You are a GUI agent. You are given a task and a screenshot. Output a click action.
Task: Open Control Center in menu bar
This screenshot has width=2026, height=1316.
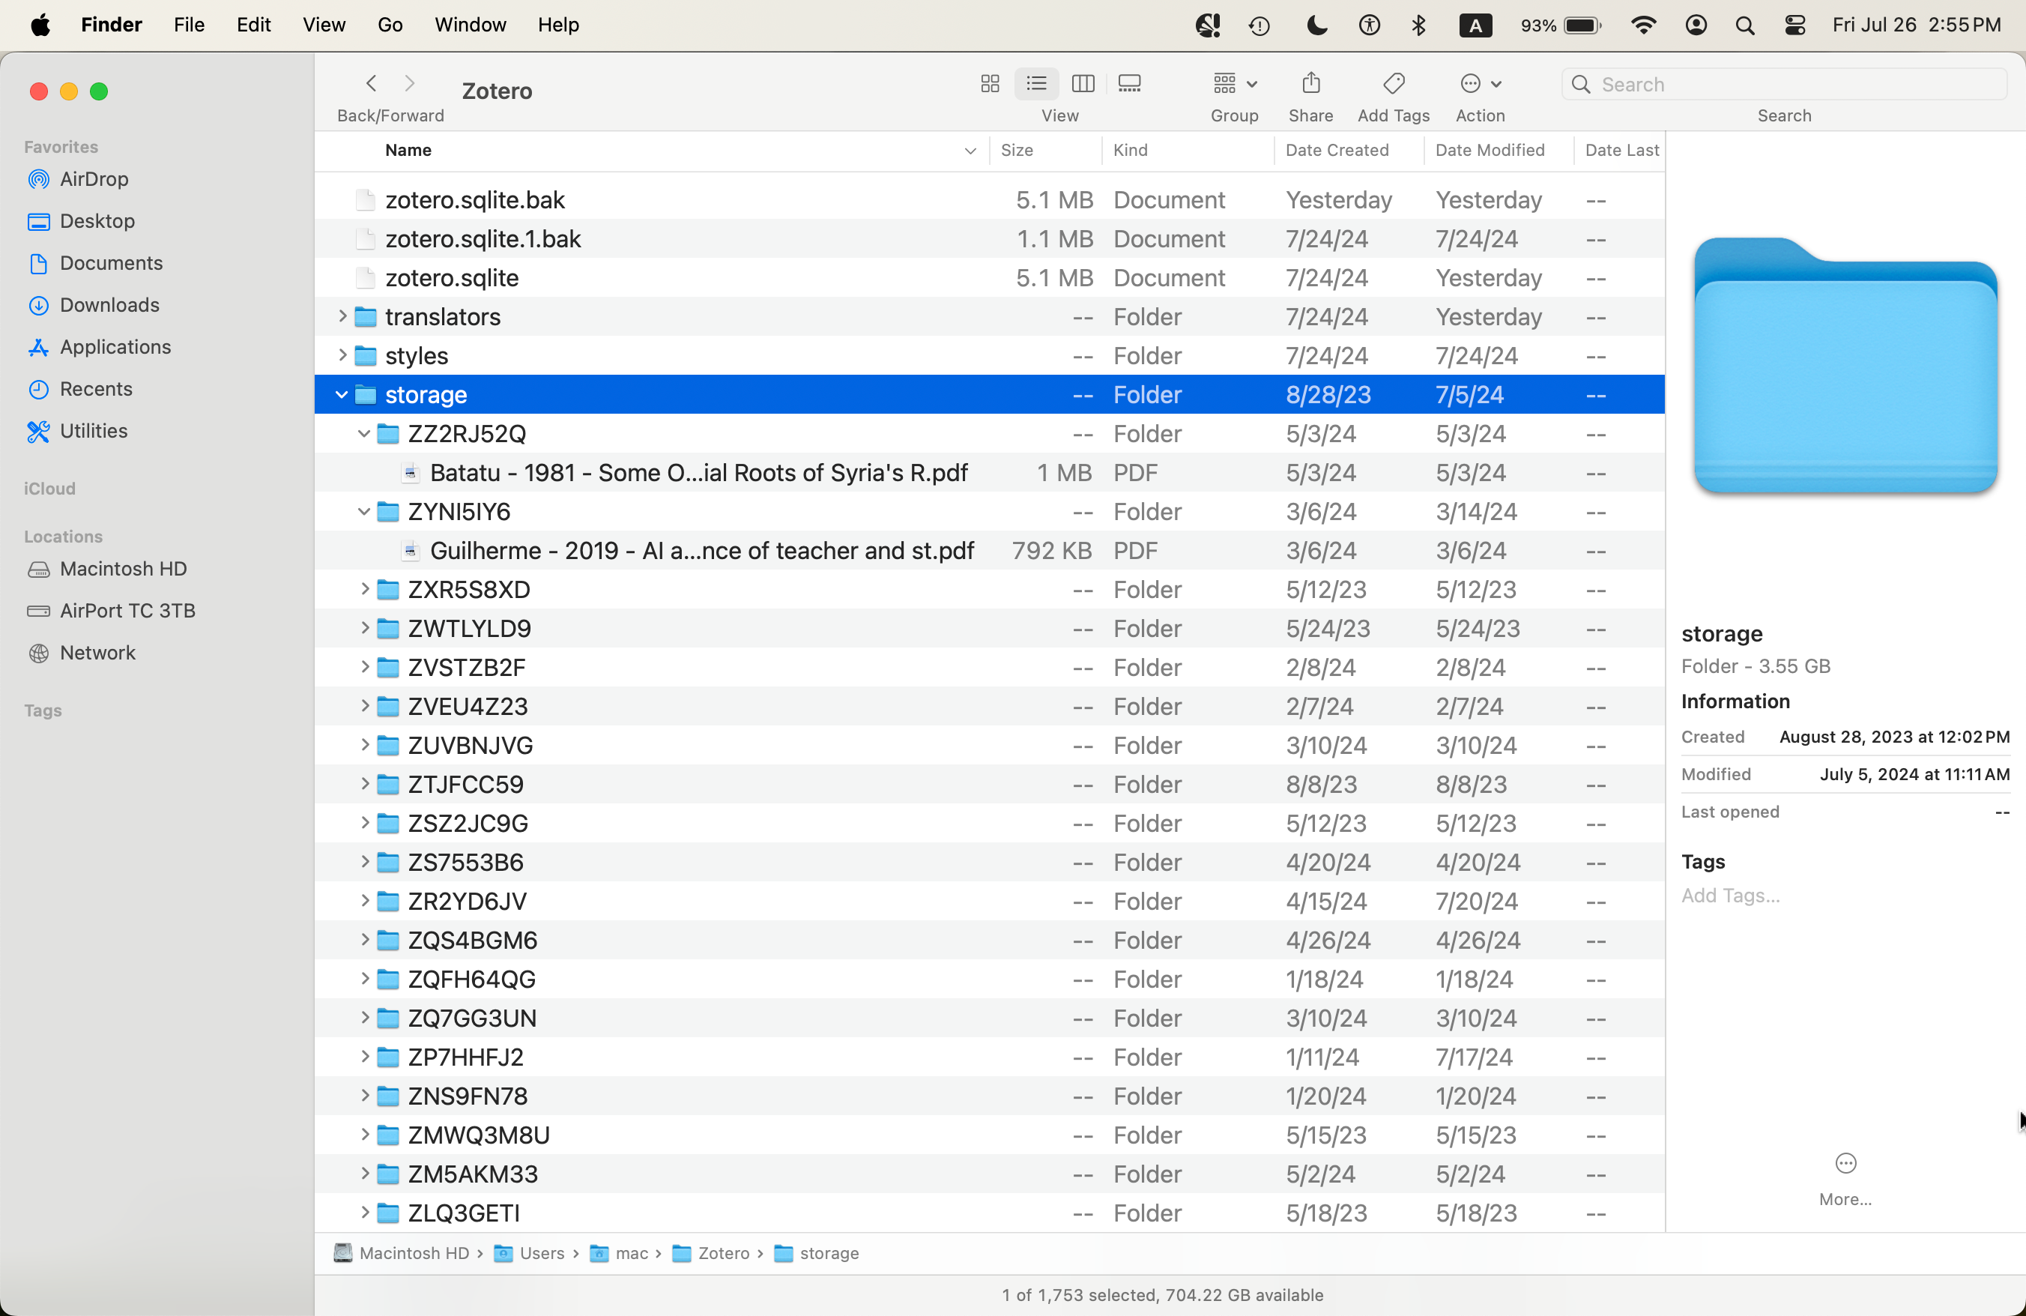(x=1794, y=25)
